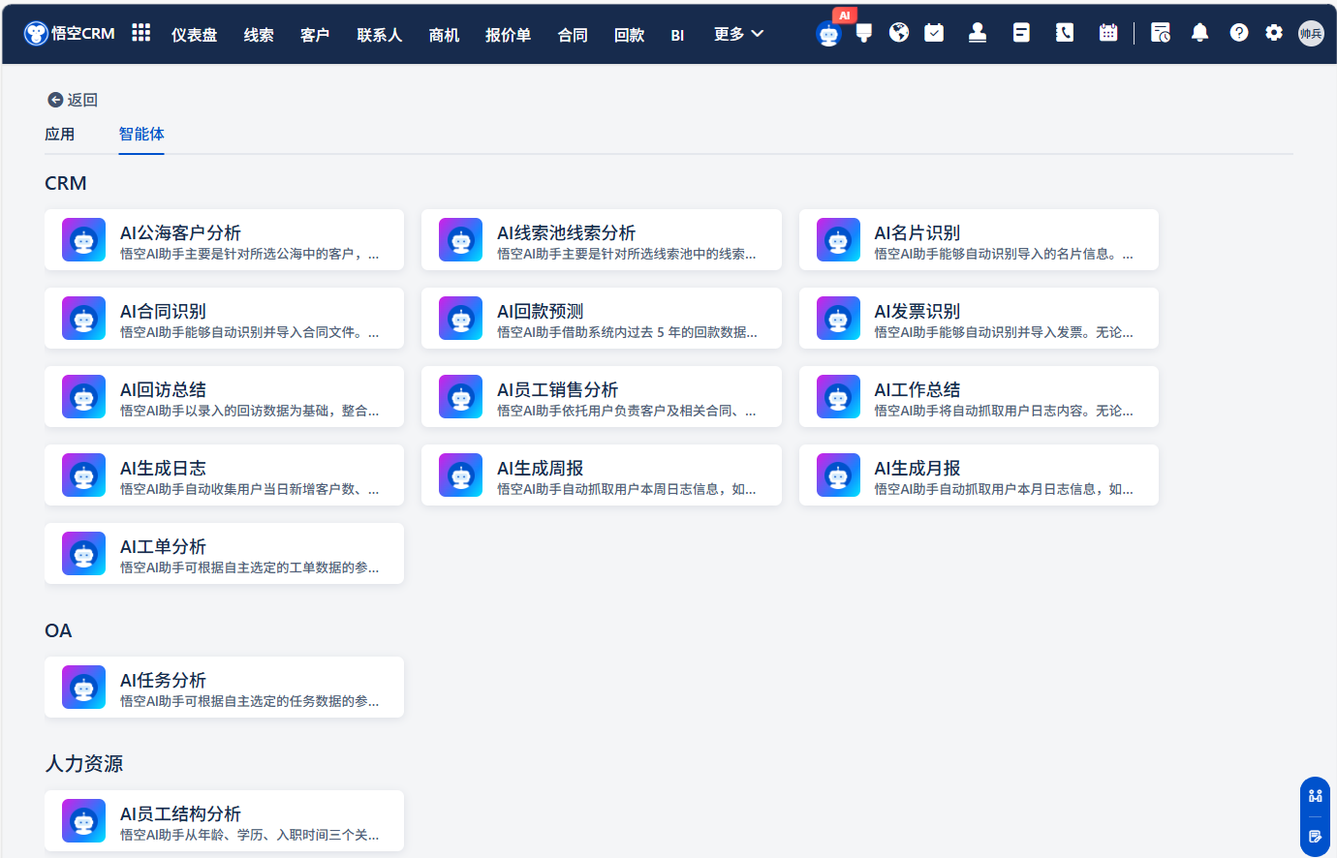The image size is (1337, 858).
Task: Open the calendar checkmark task icon
Action: 934,33
